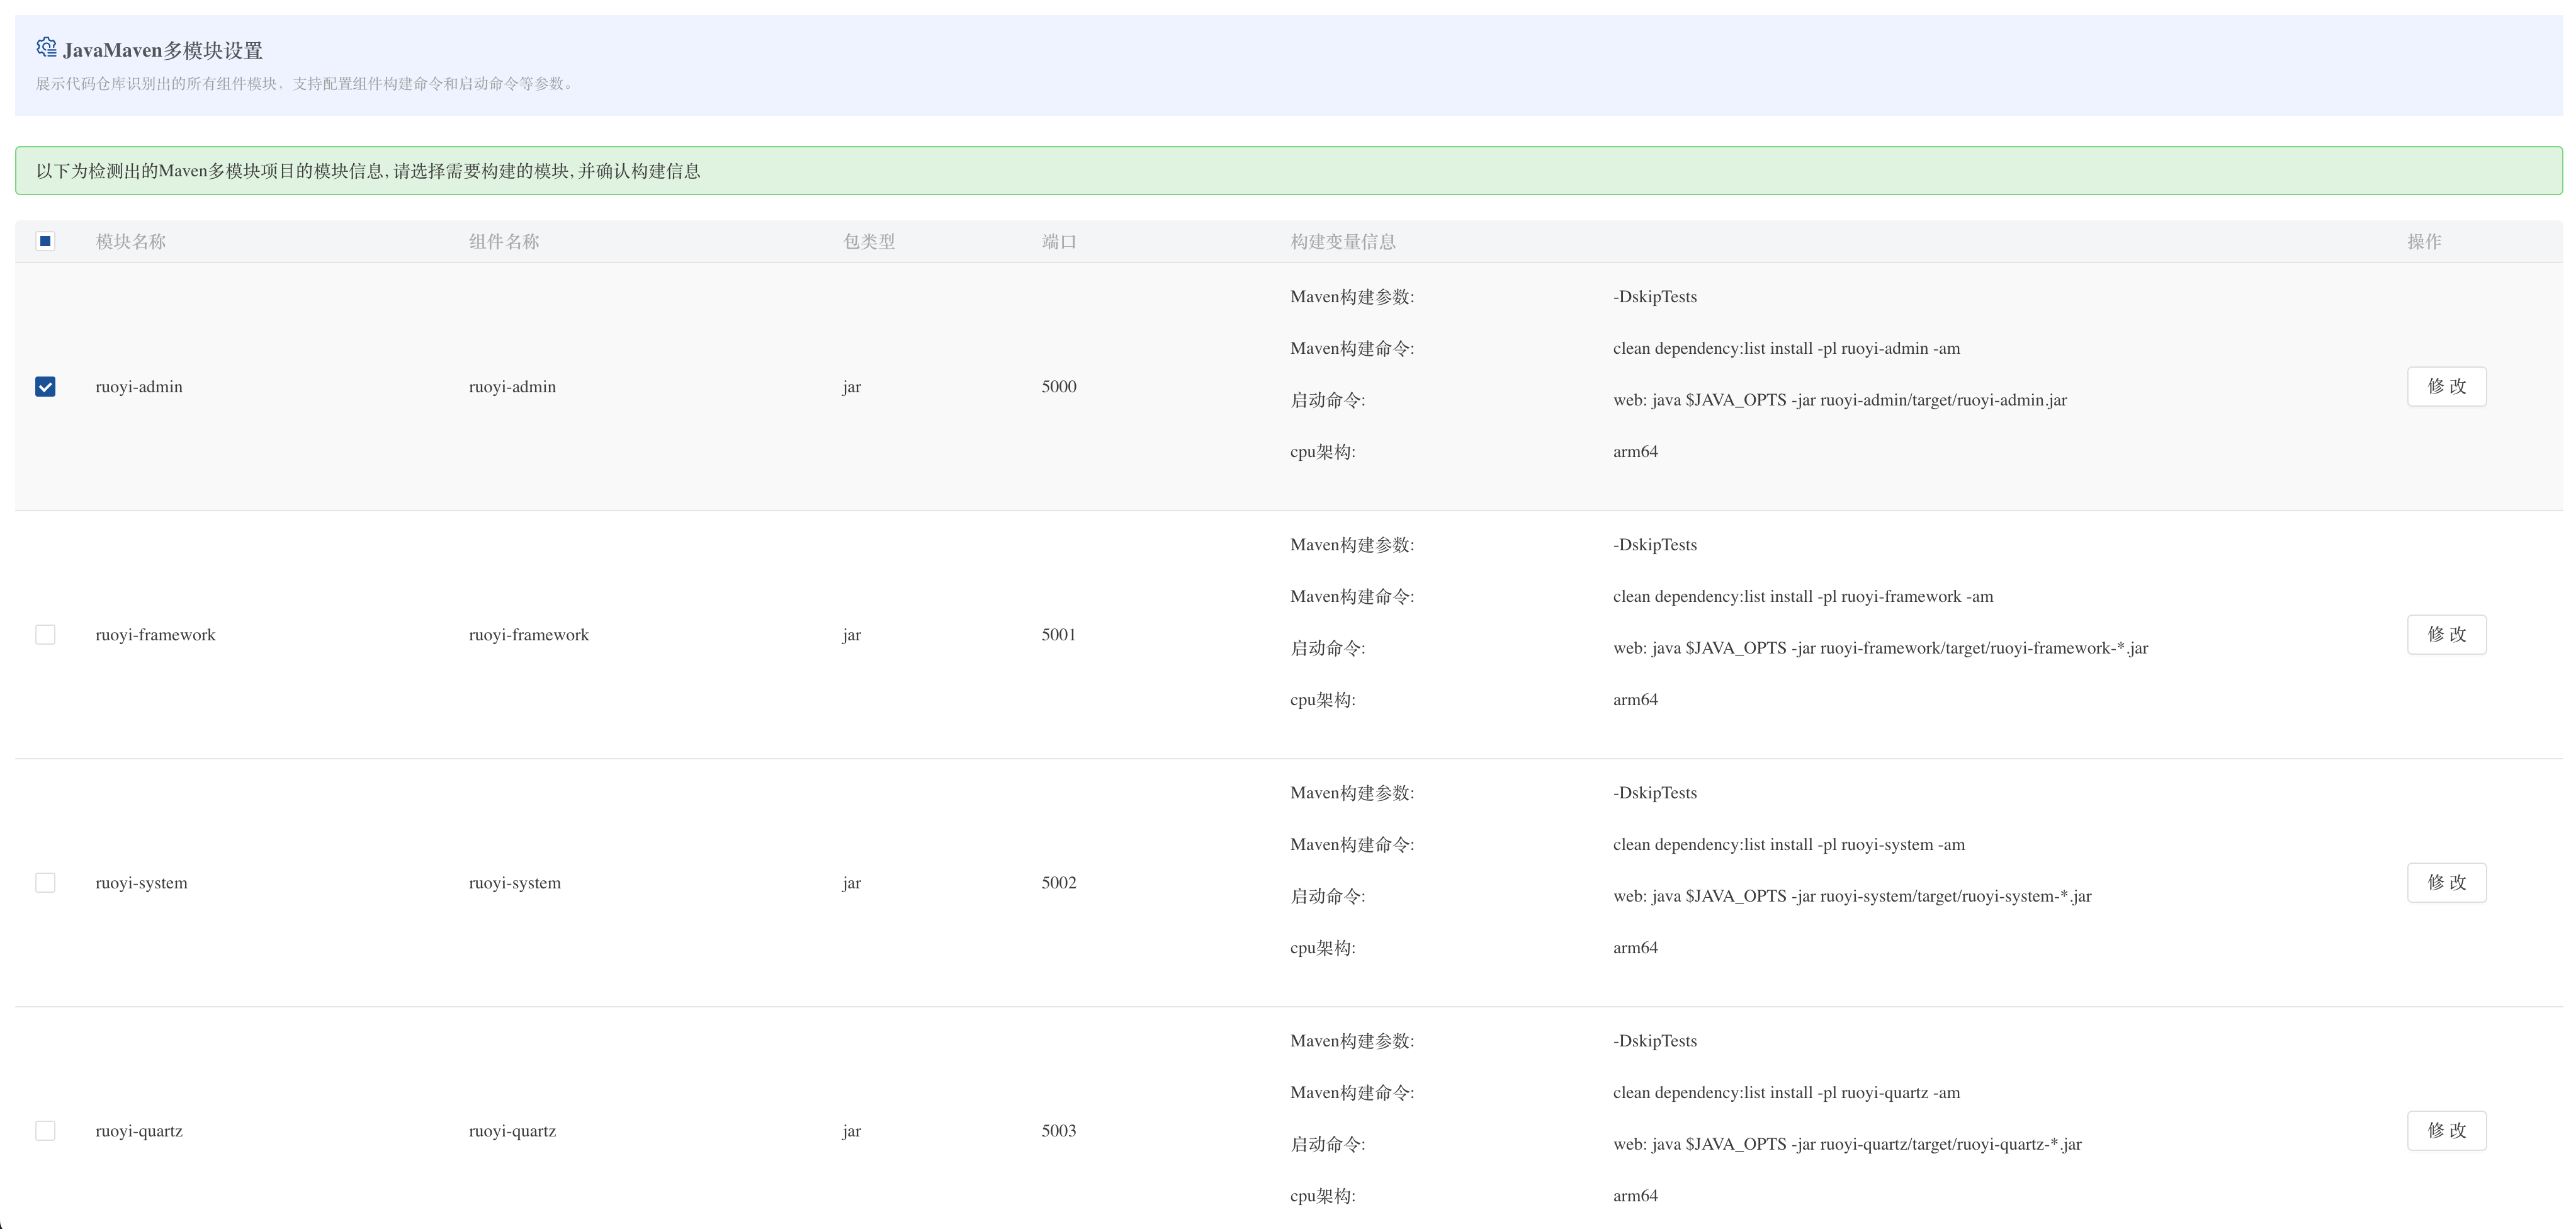The height and width of the screenshot is (1229, 2576).
Task: Select the ruoyi-quartz module checkbox
Action: click(x=45, y=1131)
